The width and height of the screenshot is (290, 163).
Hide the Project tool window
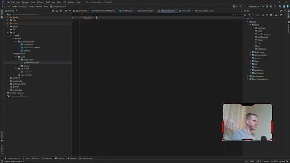(x=69, y=11)
